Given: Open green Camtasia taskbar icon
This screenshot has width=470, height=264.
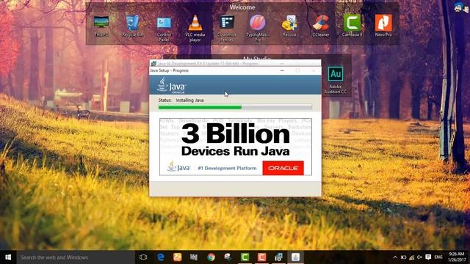Looking at the screenshot, I should click(245, 257).
